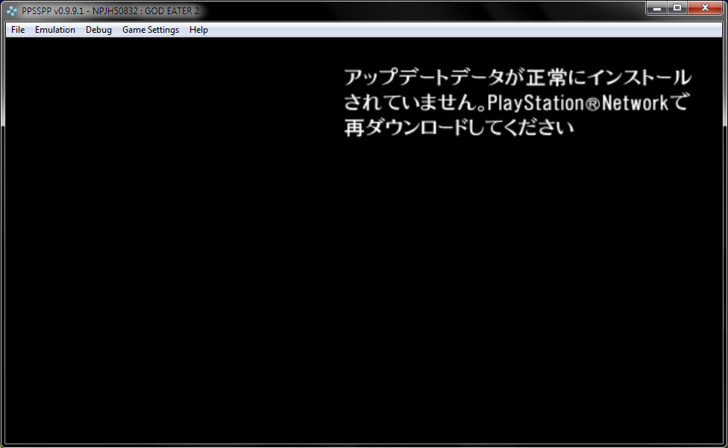Open the Debug menu
The width and height of the screenshot is (728, 448).
[98, 30]
